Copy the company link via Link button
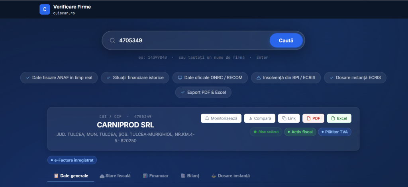This screenshot has height=187, width=408. click(x=289, y=118)
